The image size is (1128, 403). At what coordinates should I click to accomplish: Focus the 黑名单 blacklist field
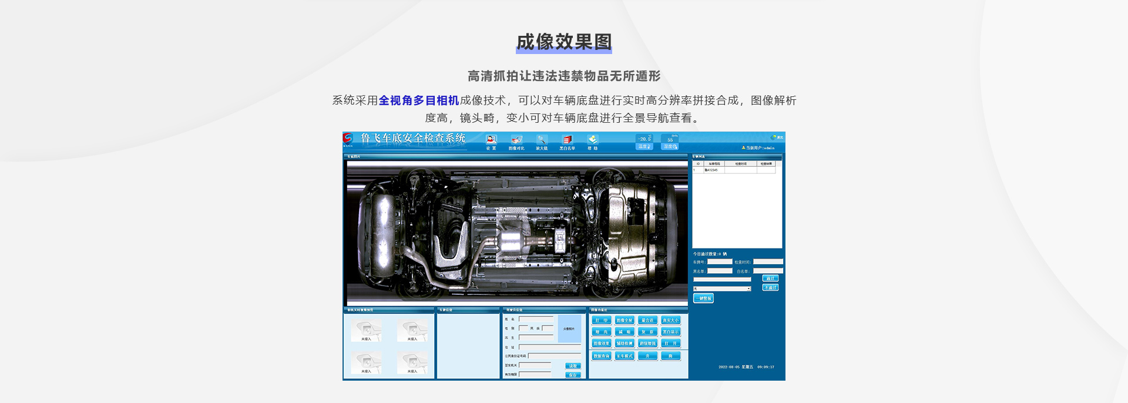[x=720, y=271]
